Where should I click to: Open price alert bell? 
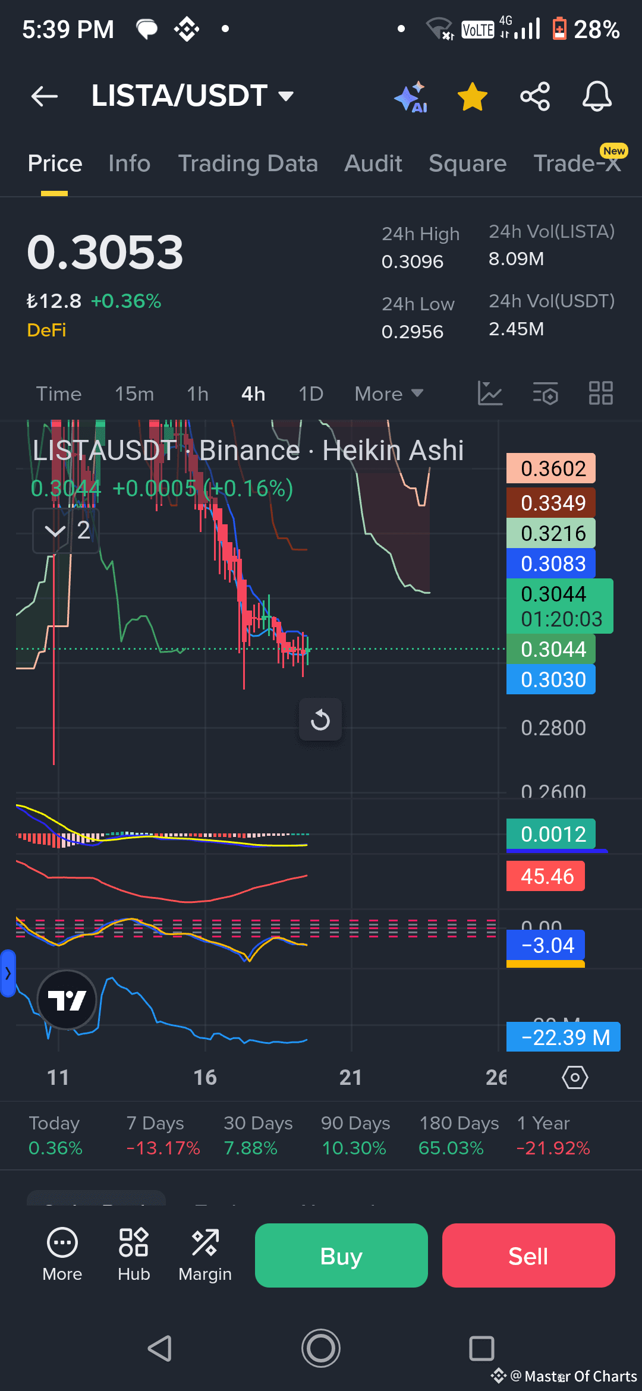(x=597, y=96)
